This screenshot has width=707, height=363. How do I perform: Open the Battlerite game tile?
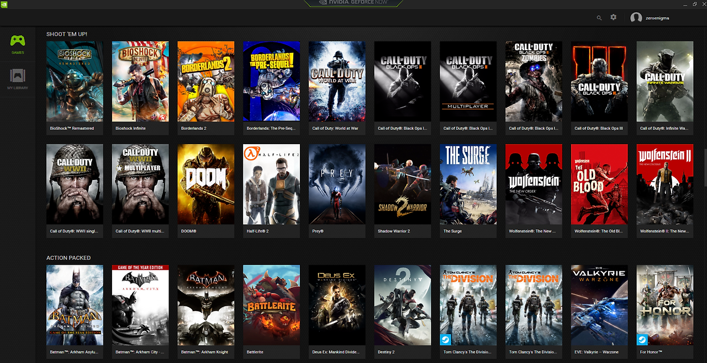click(271, 305)
